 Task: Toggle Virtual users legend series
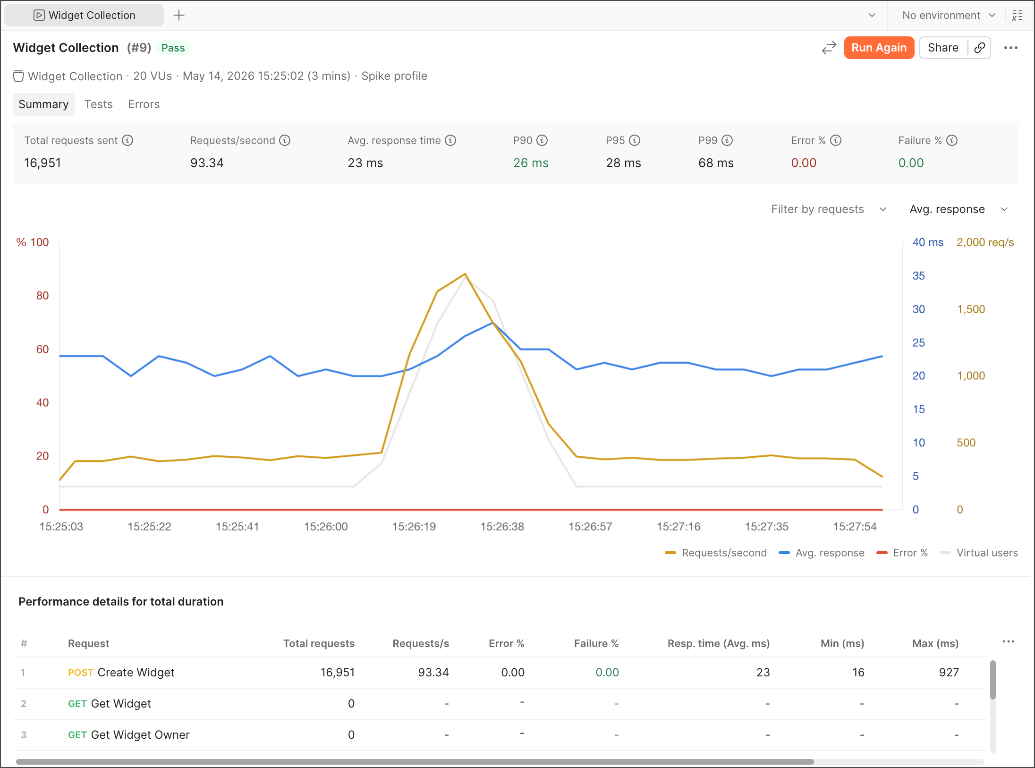[x=979, y=553]
